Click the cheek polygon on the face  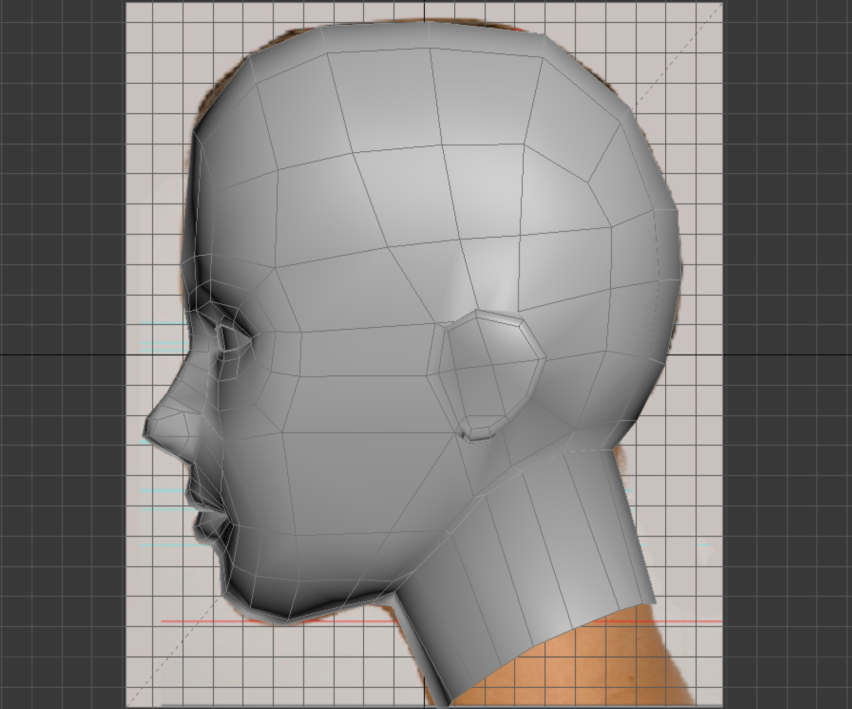point(331,460)
